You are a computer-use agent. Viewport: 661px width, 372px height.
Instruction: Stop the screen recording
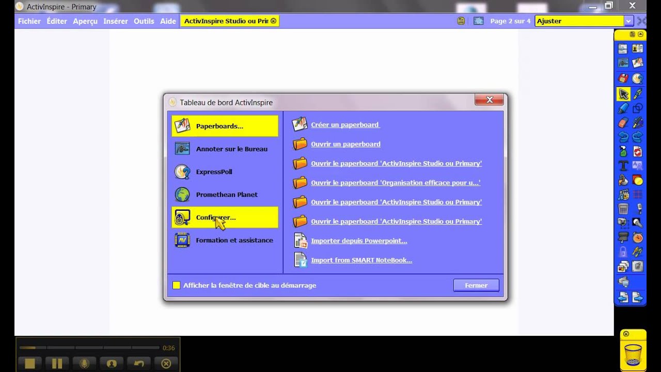pos(30,363)
